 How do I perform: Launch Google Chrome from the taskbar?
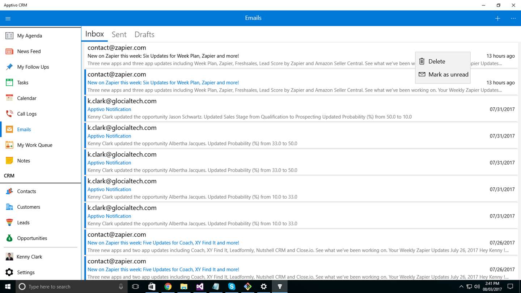click(x=168, y=286)
